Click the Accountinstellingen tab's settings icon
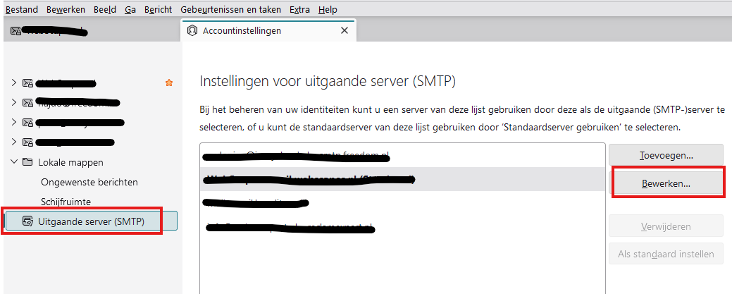The image size is (732, 294). (192, 31)
